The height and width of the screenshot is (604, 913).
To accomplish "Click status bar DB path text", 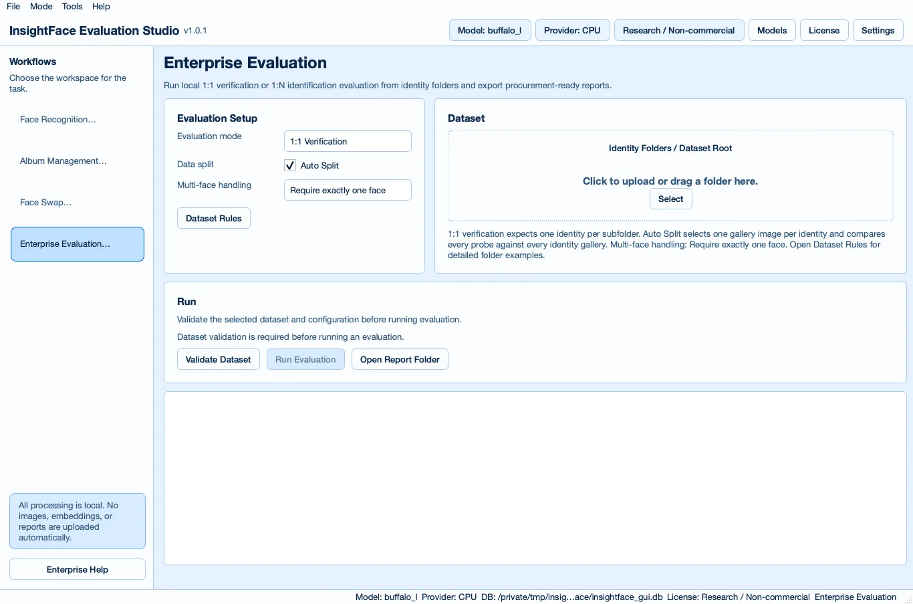I will pos(572,597).
